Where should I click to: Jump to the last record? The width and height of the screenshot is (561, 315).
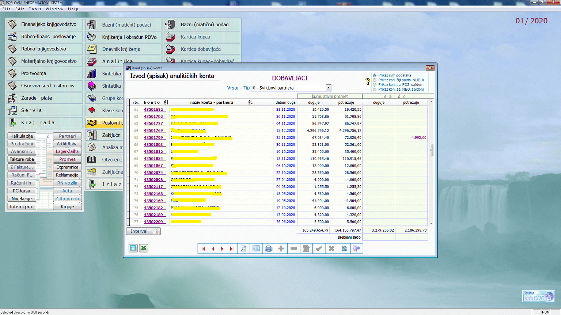pos(232,248)
